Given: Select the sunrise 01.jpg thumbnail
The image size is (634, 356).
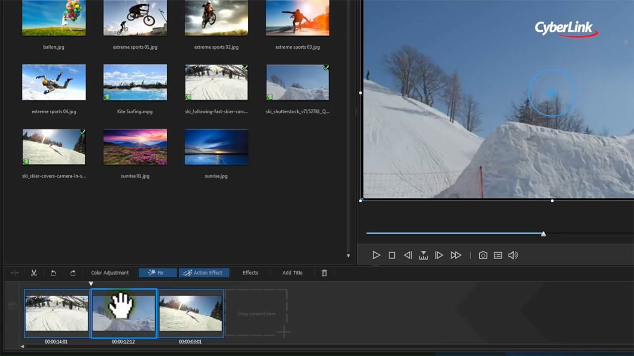Looking at the screenshot, I should [135, 147].
